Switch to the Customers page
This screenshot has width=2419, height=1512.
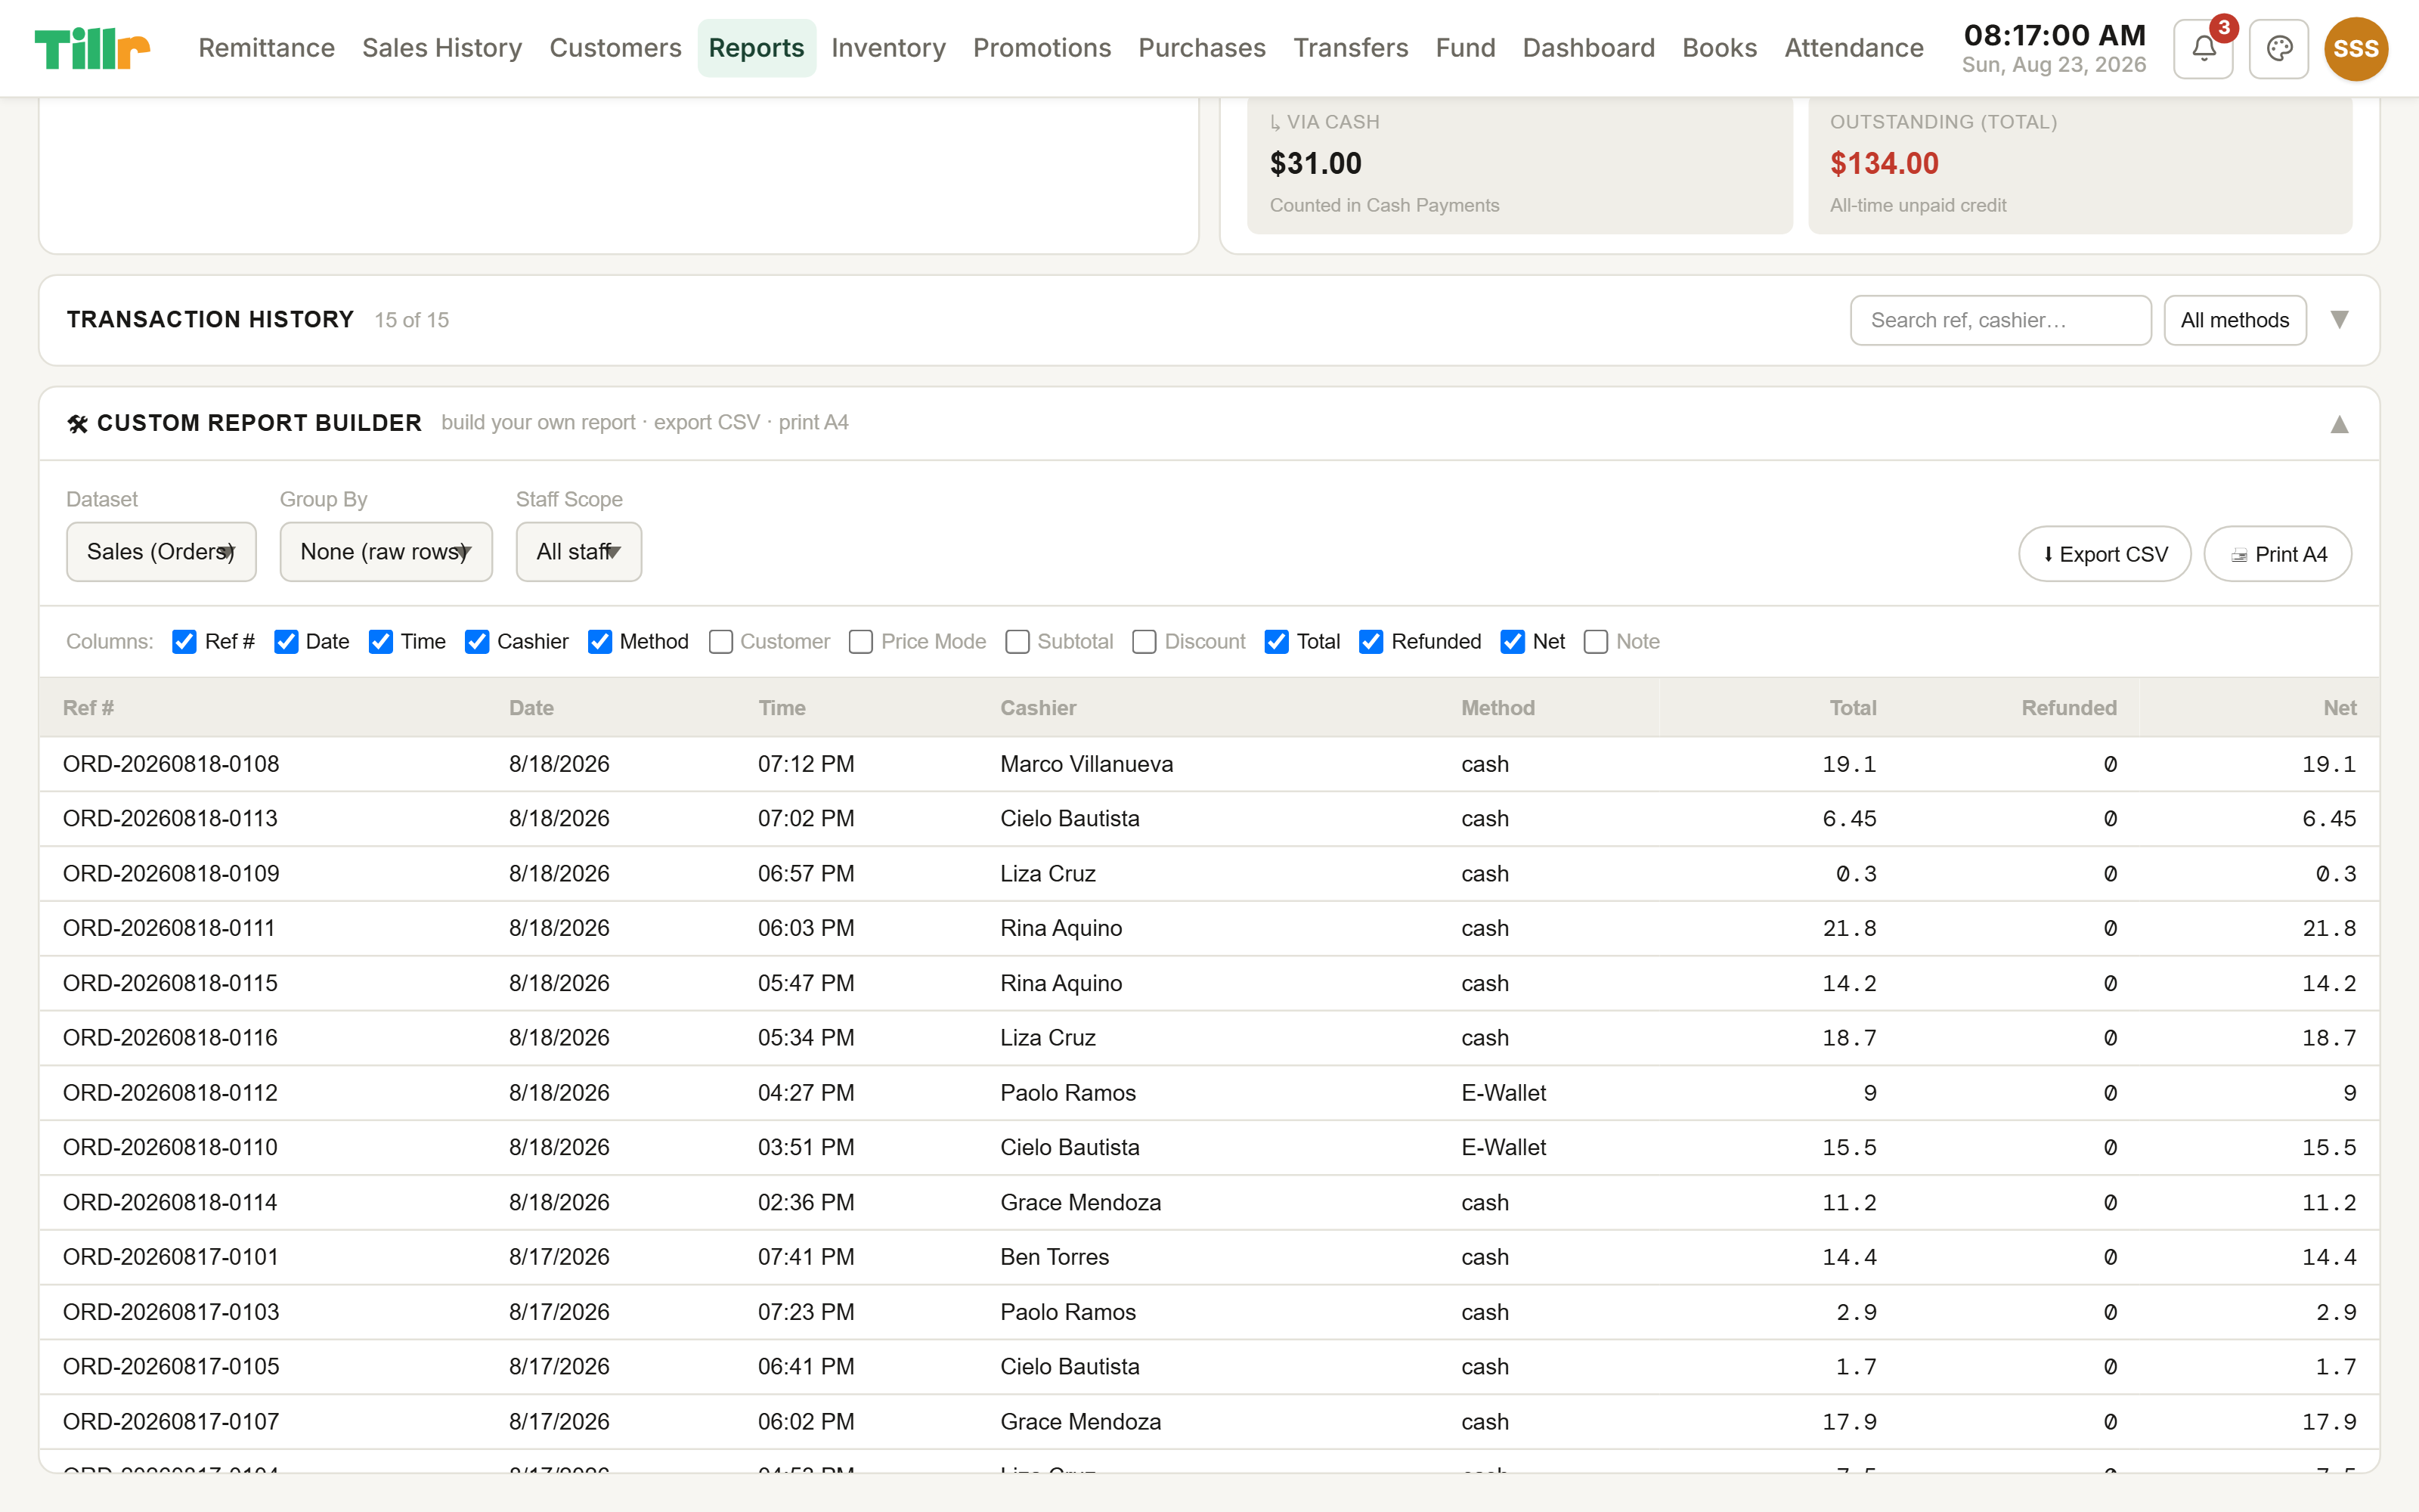point(615,48)
